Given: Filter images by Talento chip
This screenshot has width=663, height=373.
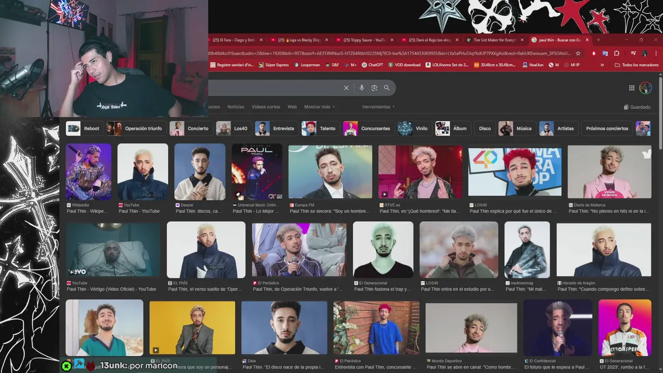Looking at the screenshot, I should coord(320,128).
